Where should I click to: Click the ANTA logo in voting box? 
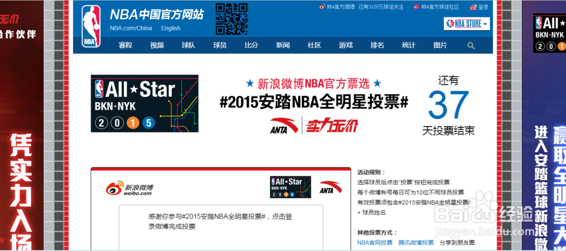click(x=331, y=187)
